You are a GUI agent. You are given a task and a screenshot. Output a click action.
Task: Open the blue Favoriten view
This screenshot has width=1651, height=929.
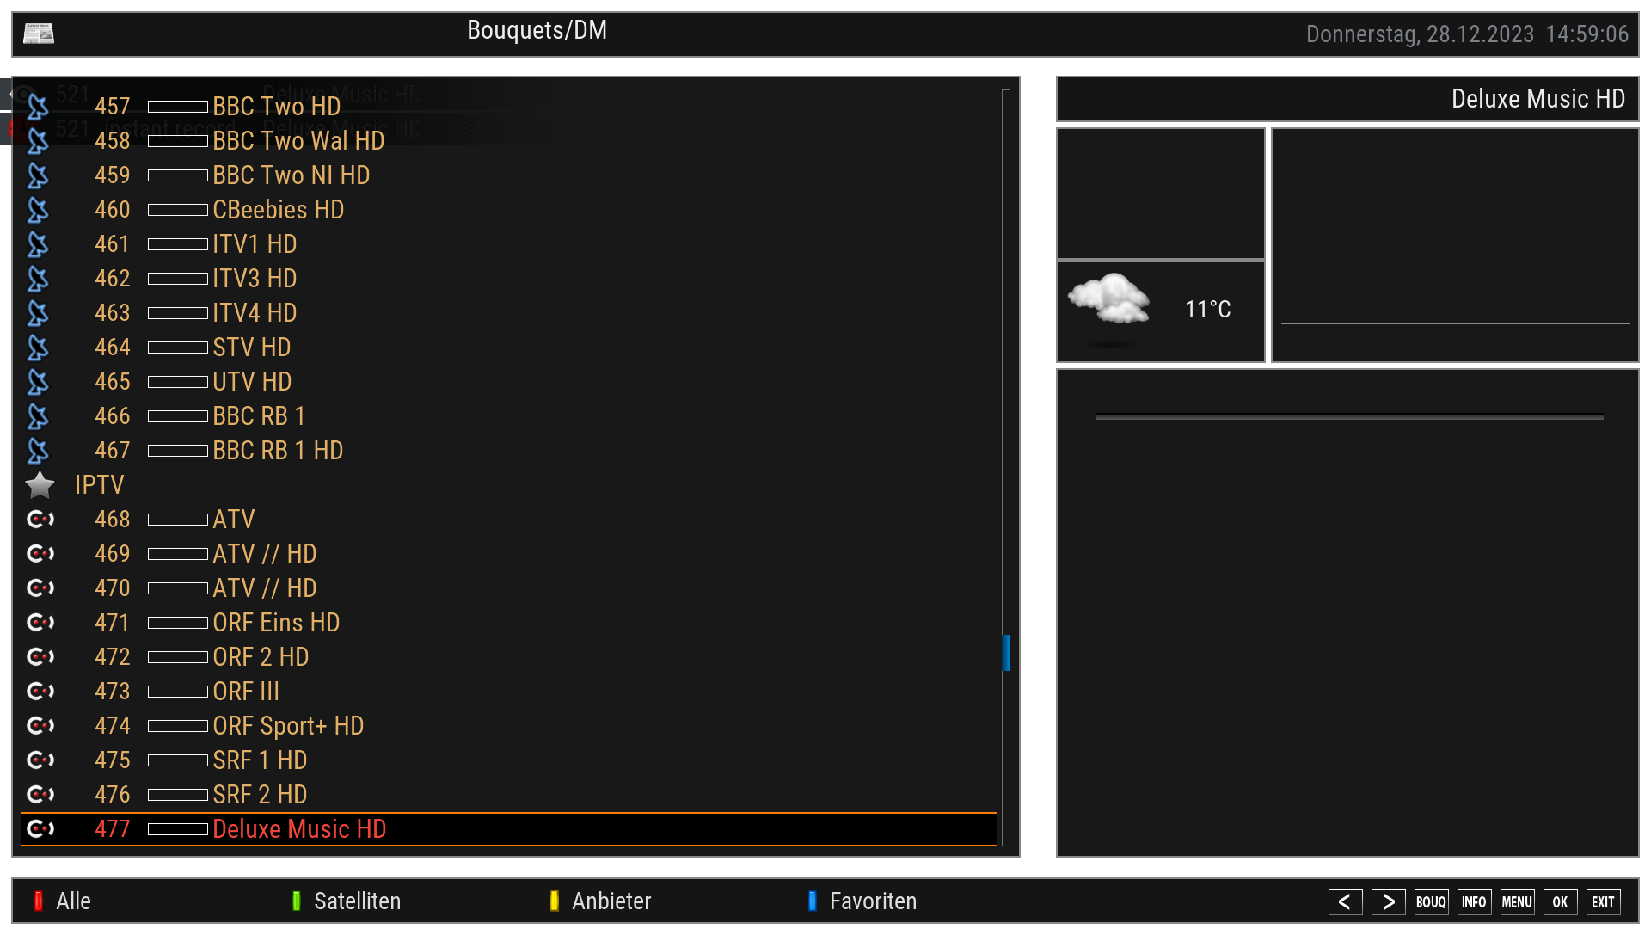pos(872,901)
